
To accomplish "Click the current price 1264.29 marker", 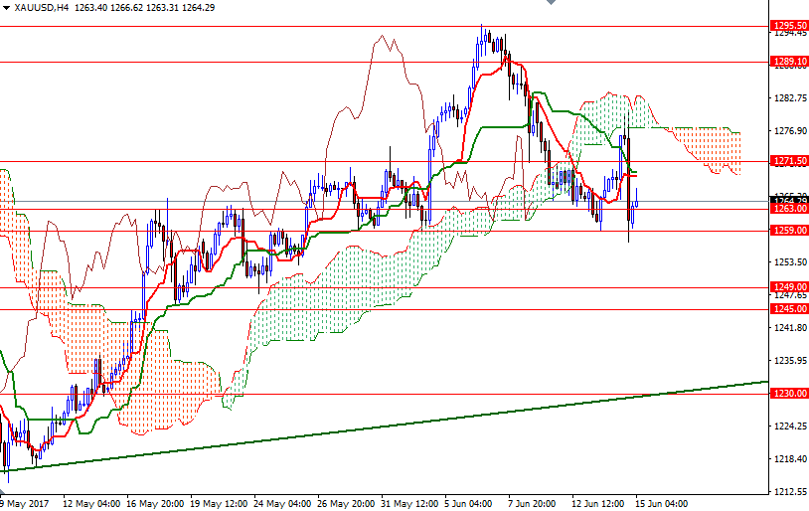I will [788, 201].
